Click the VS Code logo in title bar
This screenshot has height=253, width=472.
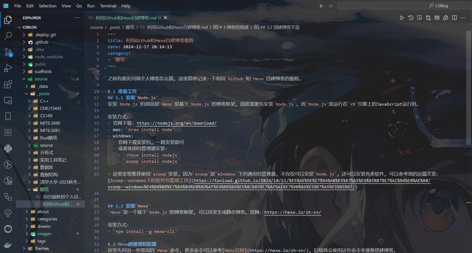tap(5, 6)
